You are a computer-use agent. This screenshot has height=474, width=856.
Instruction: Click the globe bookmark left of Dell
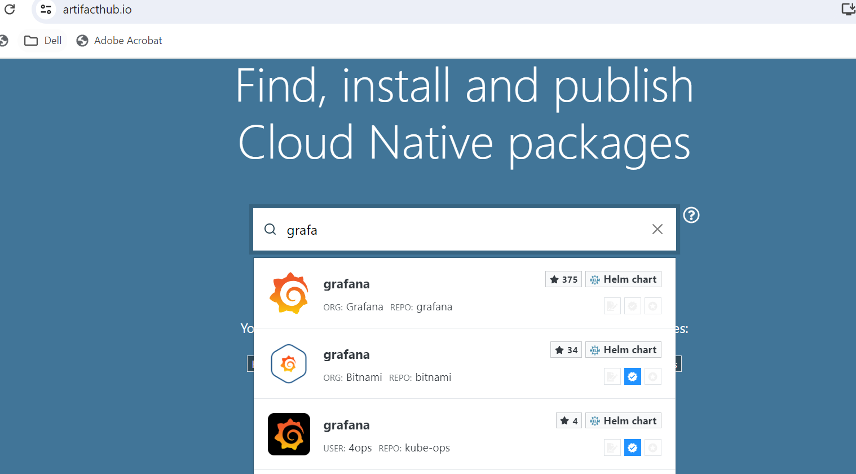tap(3, 41)
